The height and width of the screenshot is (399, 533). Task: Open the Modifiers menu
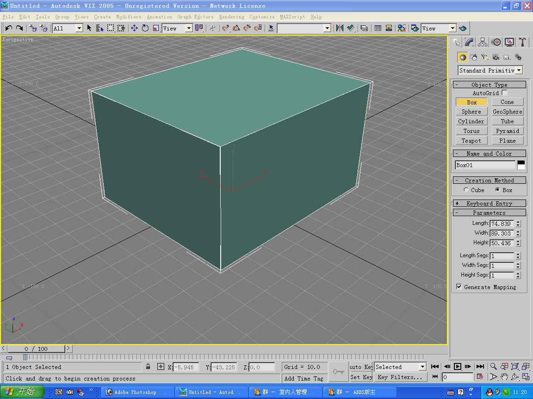pos(129,17)
